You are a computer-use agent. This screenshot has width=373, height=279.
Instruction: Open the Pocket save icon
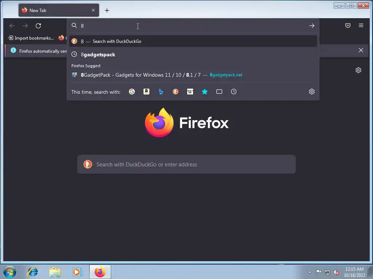tap(348, 25)
